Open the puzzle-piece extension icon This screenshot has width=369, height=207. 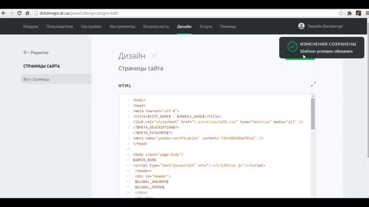coord(349,13)
